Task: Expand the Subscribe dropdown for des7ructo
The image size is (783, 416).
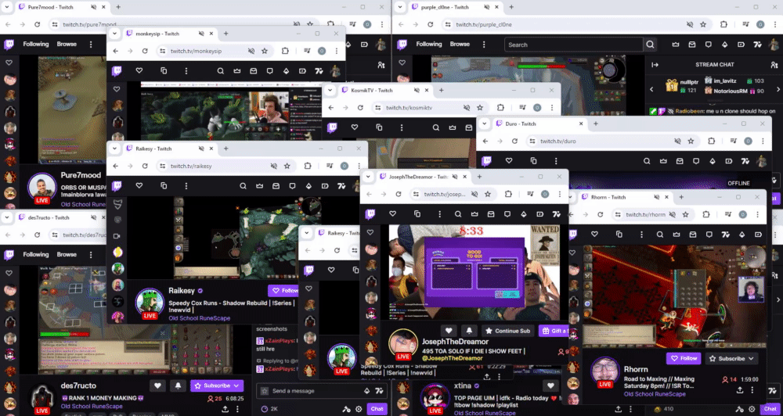Action: [x=236, y=386]
